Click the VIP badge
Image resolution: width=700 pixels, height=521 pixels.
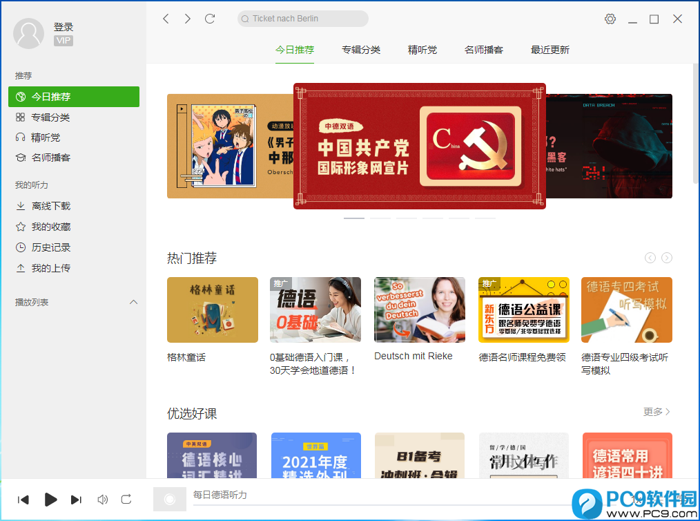tap(64, 41)
